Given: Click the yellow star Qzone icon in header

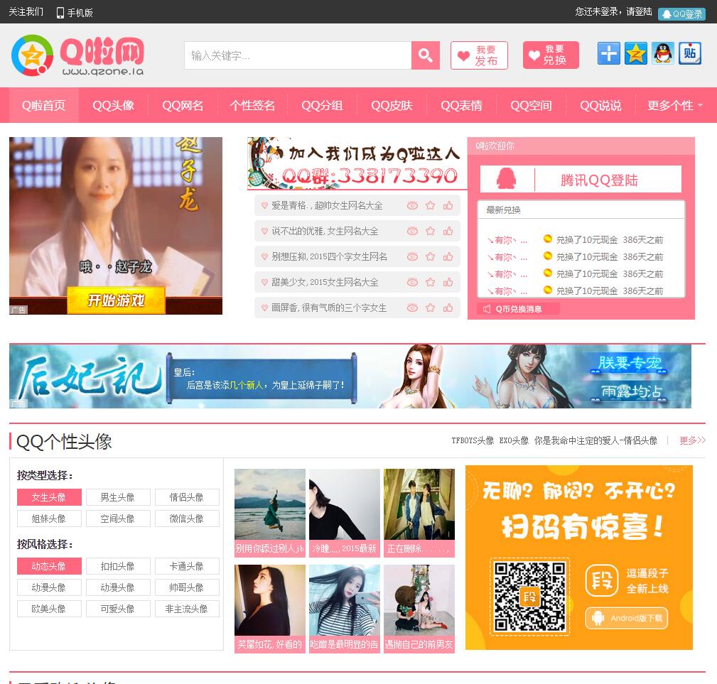Looking at the screenshot, I should 635,53.
